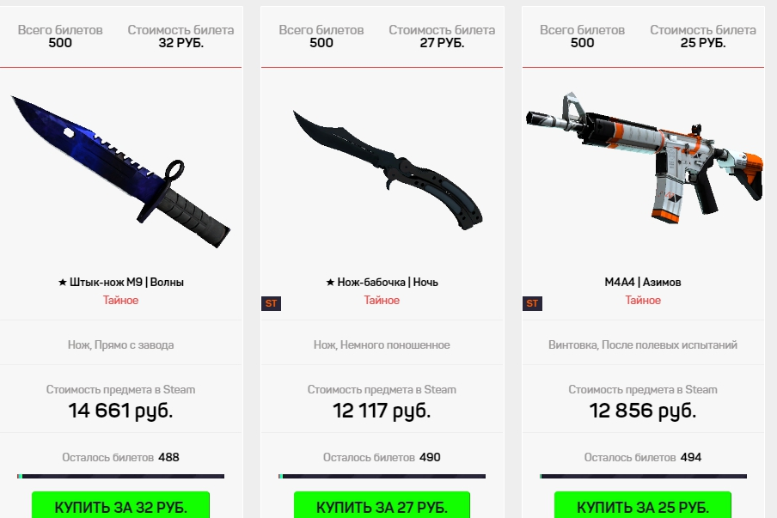This screenshot has width=777, height=518.
Task: Click the ST badge on Нож-бабочка card
Action: 271,303
